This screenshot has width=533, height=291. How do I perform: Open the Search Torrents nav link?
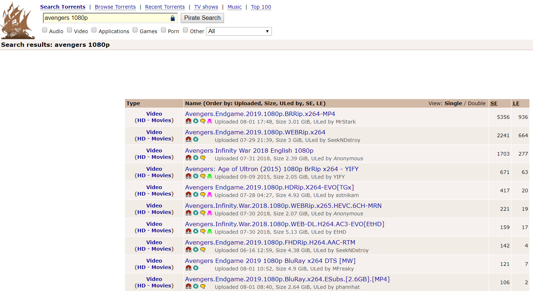[x=63, y=7]
